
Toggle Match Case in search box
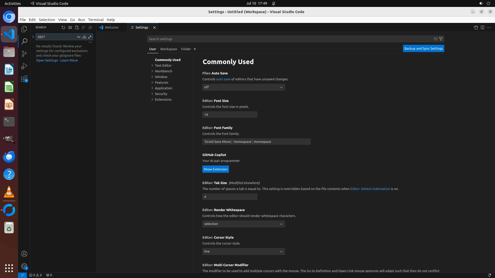tap(79, 37)
